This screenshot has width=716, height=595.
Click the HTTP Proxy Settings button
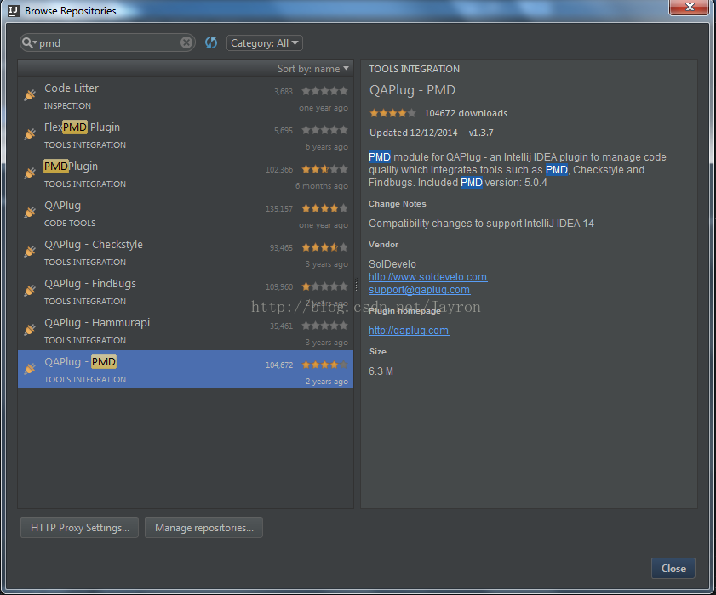(x=79, y=528)
